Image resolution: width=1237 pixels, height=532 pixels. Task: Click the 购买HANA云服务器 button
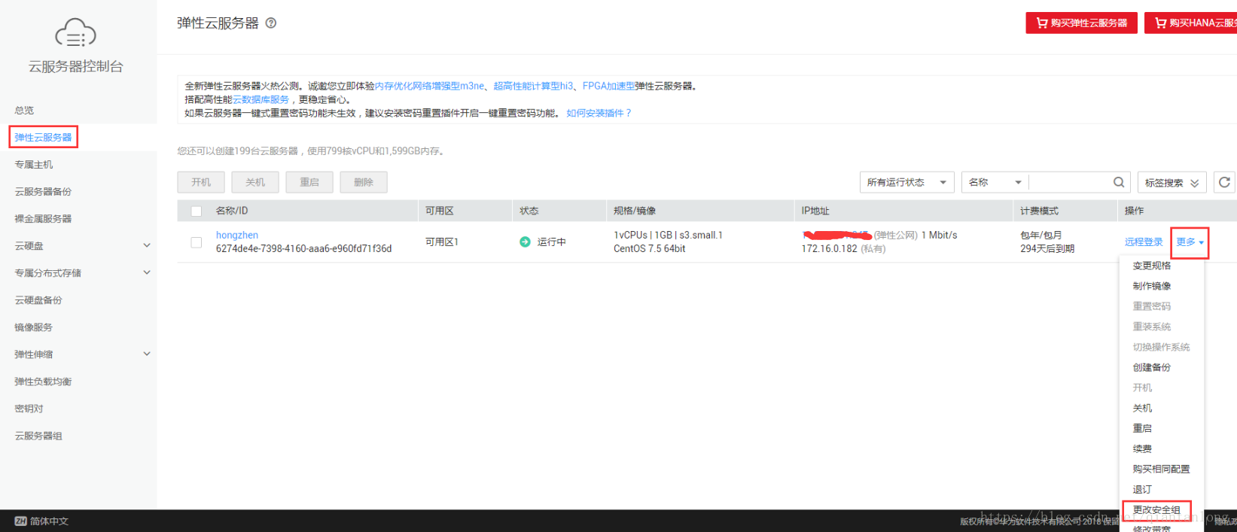[x=1190, y=23]
